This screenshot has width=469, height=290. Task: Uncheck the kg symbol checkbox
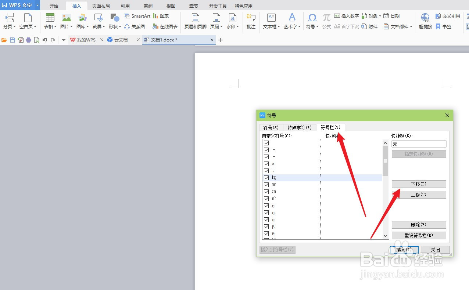(266, 178)
